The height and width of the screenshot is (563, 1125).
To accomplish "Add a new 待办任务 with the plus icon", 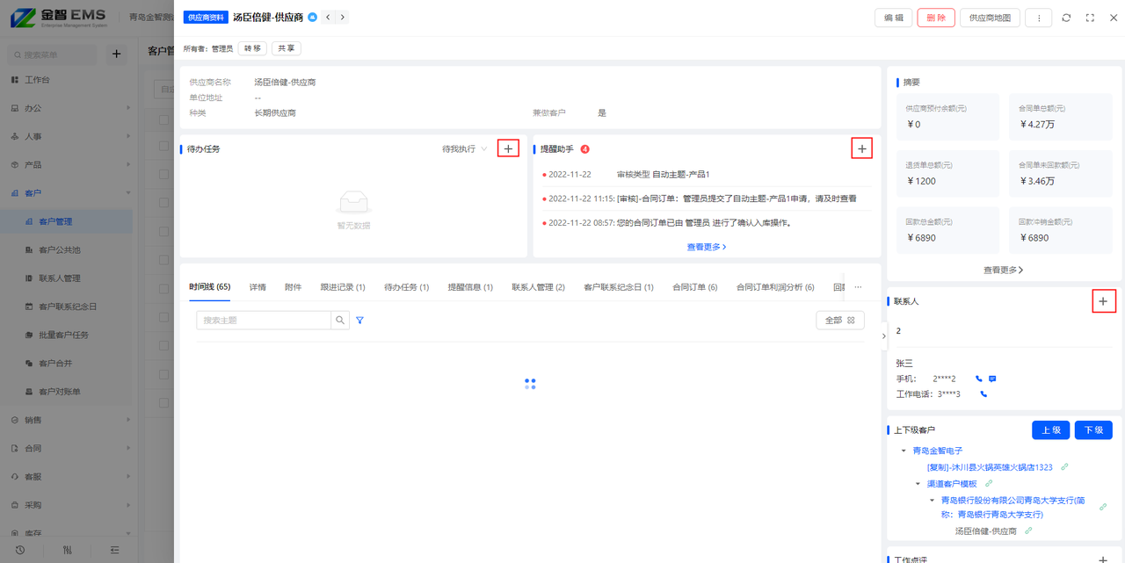I will (x=508, y=148).
